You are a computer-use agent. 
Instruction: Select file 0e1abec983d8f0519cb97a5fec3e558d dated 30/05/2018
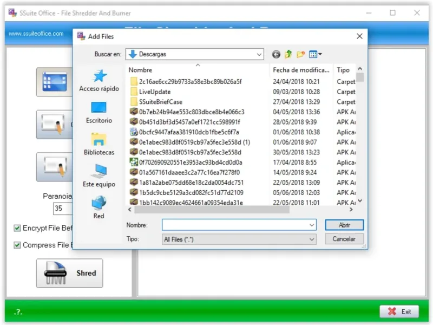pos(186,152)
